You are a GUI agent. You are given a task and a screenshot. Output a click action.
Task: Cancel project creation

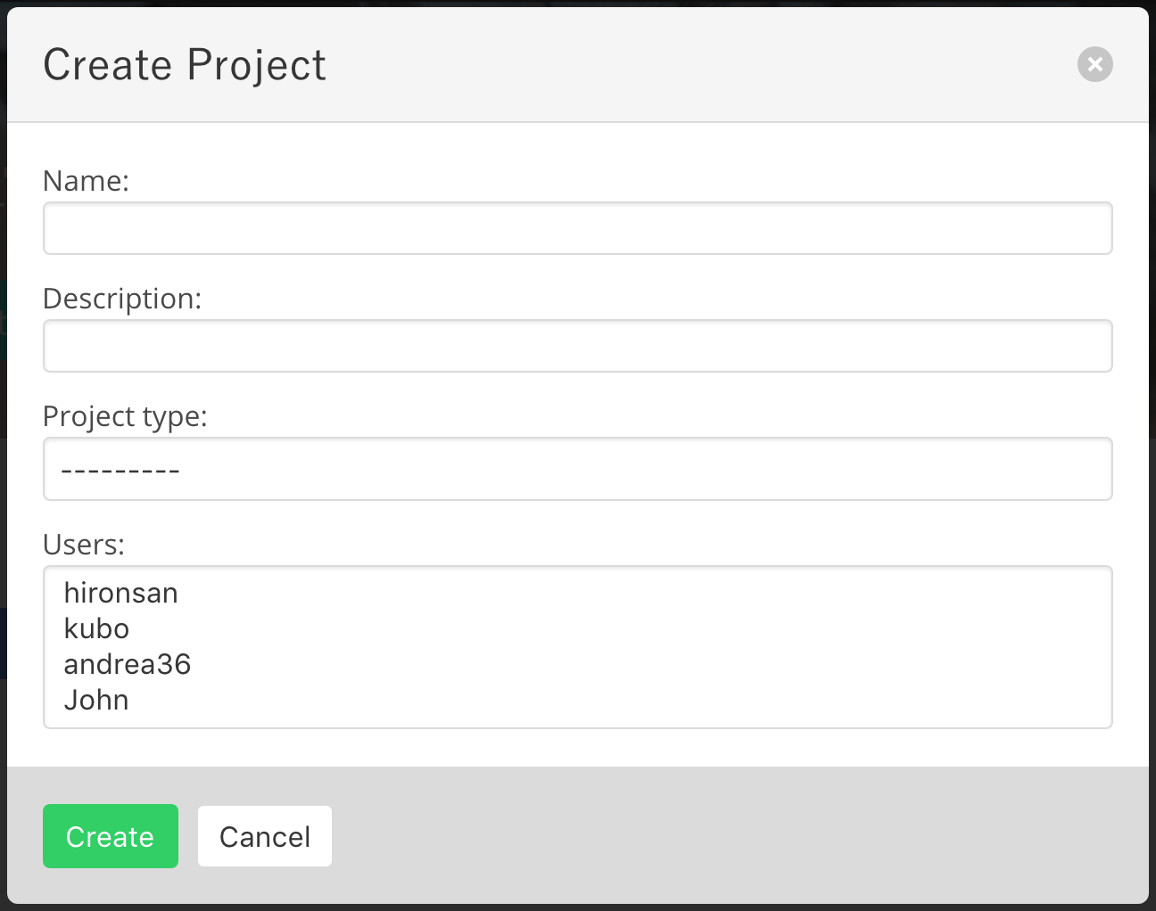[x=265, y=836]
